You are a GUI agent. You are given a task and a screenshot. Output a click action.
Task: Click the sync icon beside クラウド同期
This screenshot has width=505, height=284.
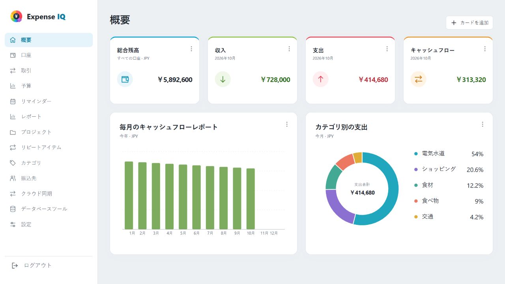pyautogui.click(x=13, y=194)
